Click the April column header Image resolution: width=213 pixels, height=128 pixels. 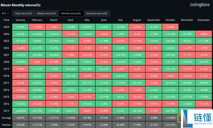point(70,20)
